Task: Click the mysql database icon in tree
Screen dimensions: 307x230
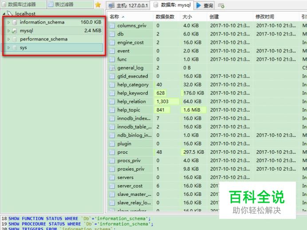Action: tap(15, 31)
